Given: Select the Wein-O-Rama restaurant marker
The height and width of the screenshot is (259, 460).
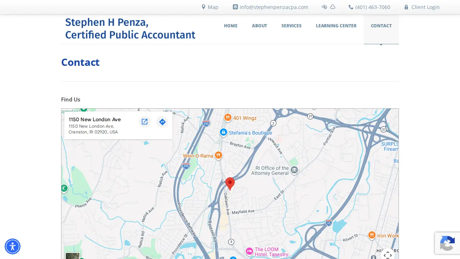Looking at the screenshot, I should tap(218, 155).
